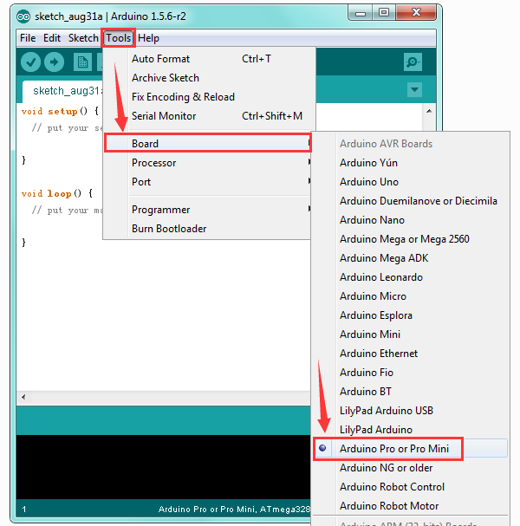Screen dimensions: 520x526
Task: Select Arduino Duemilanove or Diecimila board
Action: pos(410,201)
